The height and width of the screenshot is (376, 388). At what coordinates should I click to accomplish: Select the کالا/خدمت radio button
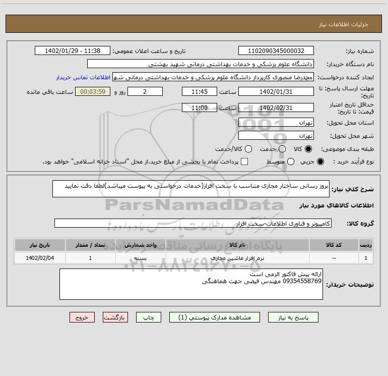[248, 149]
